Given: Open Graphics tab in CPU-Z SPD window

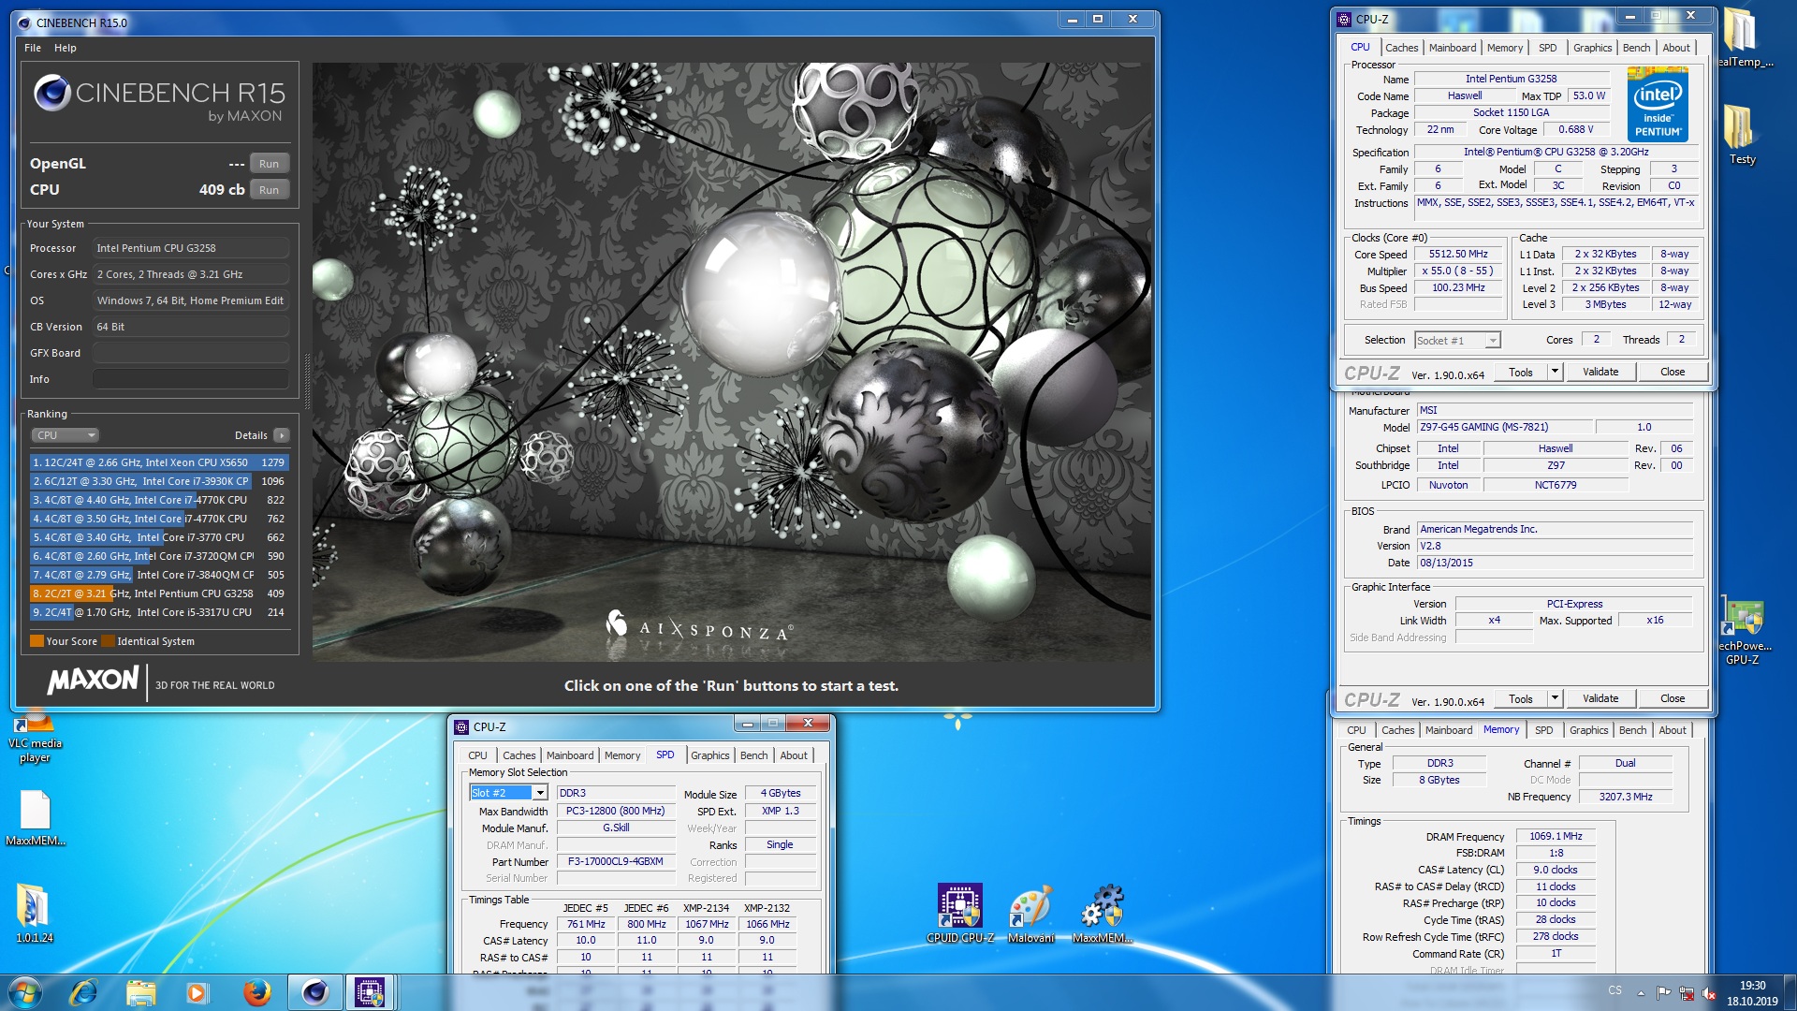Looking at the screenshot, I should (709, 755).
